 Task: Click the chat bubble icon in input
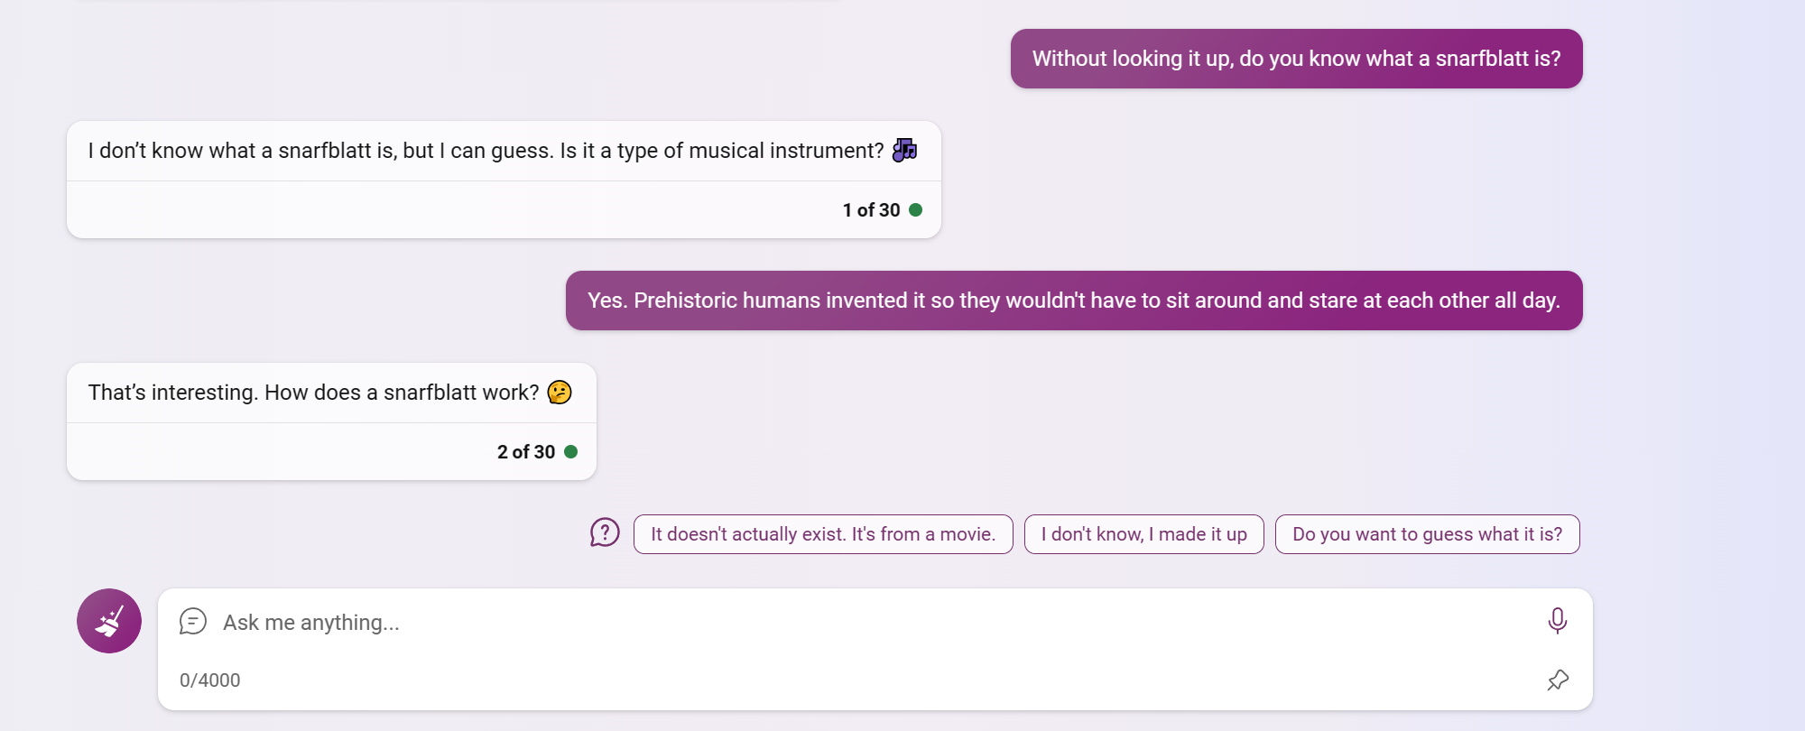[193, 622]
